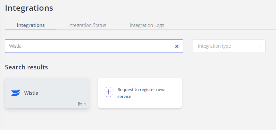The height and width of the screenshot is (130, 276).
Task: Open the Integration type dropdown
Action: click(229, 46)
